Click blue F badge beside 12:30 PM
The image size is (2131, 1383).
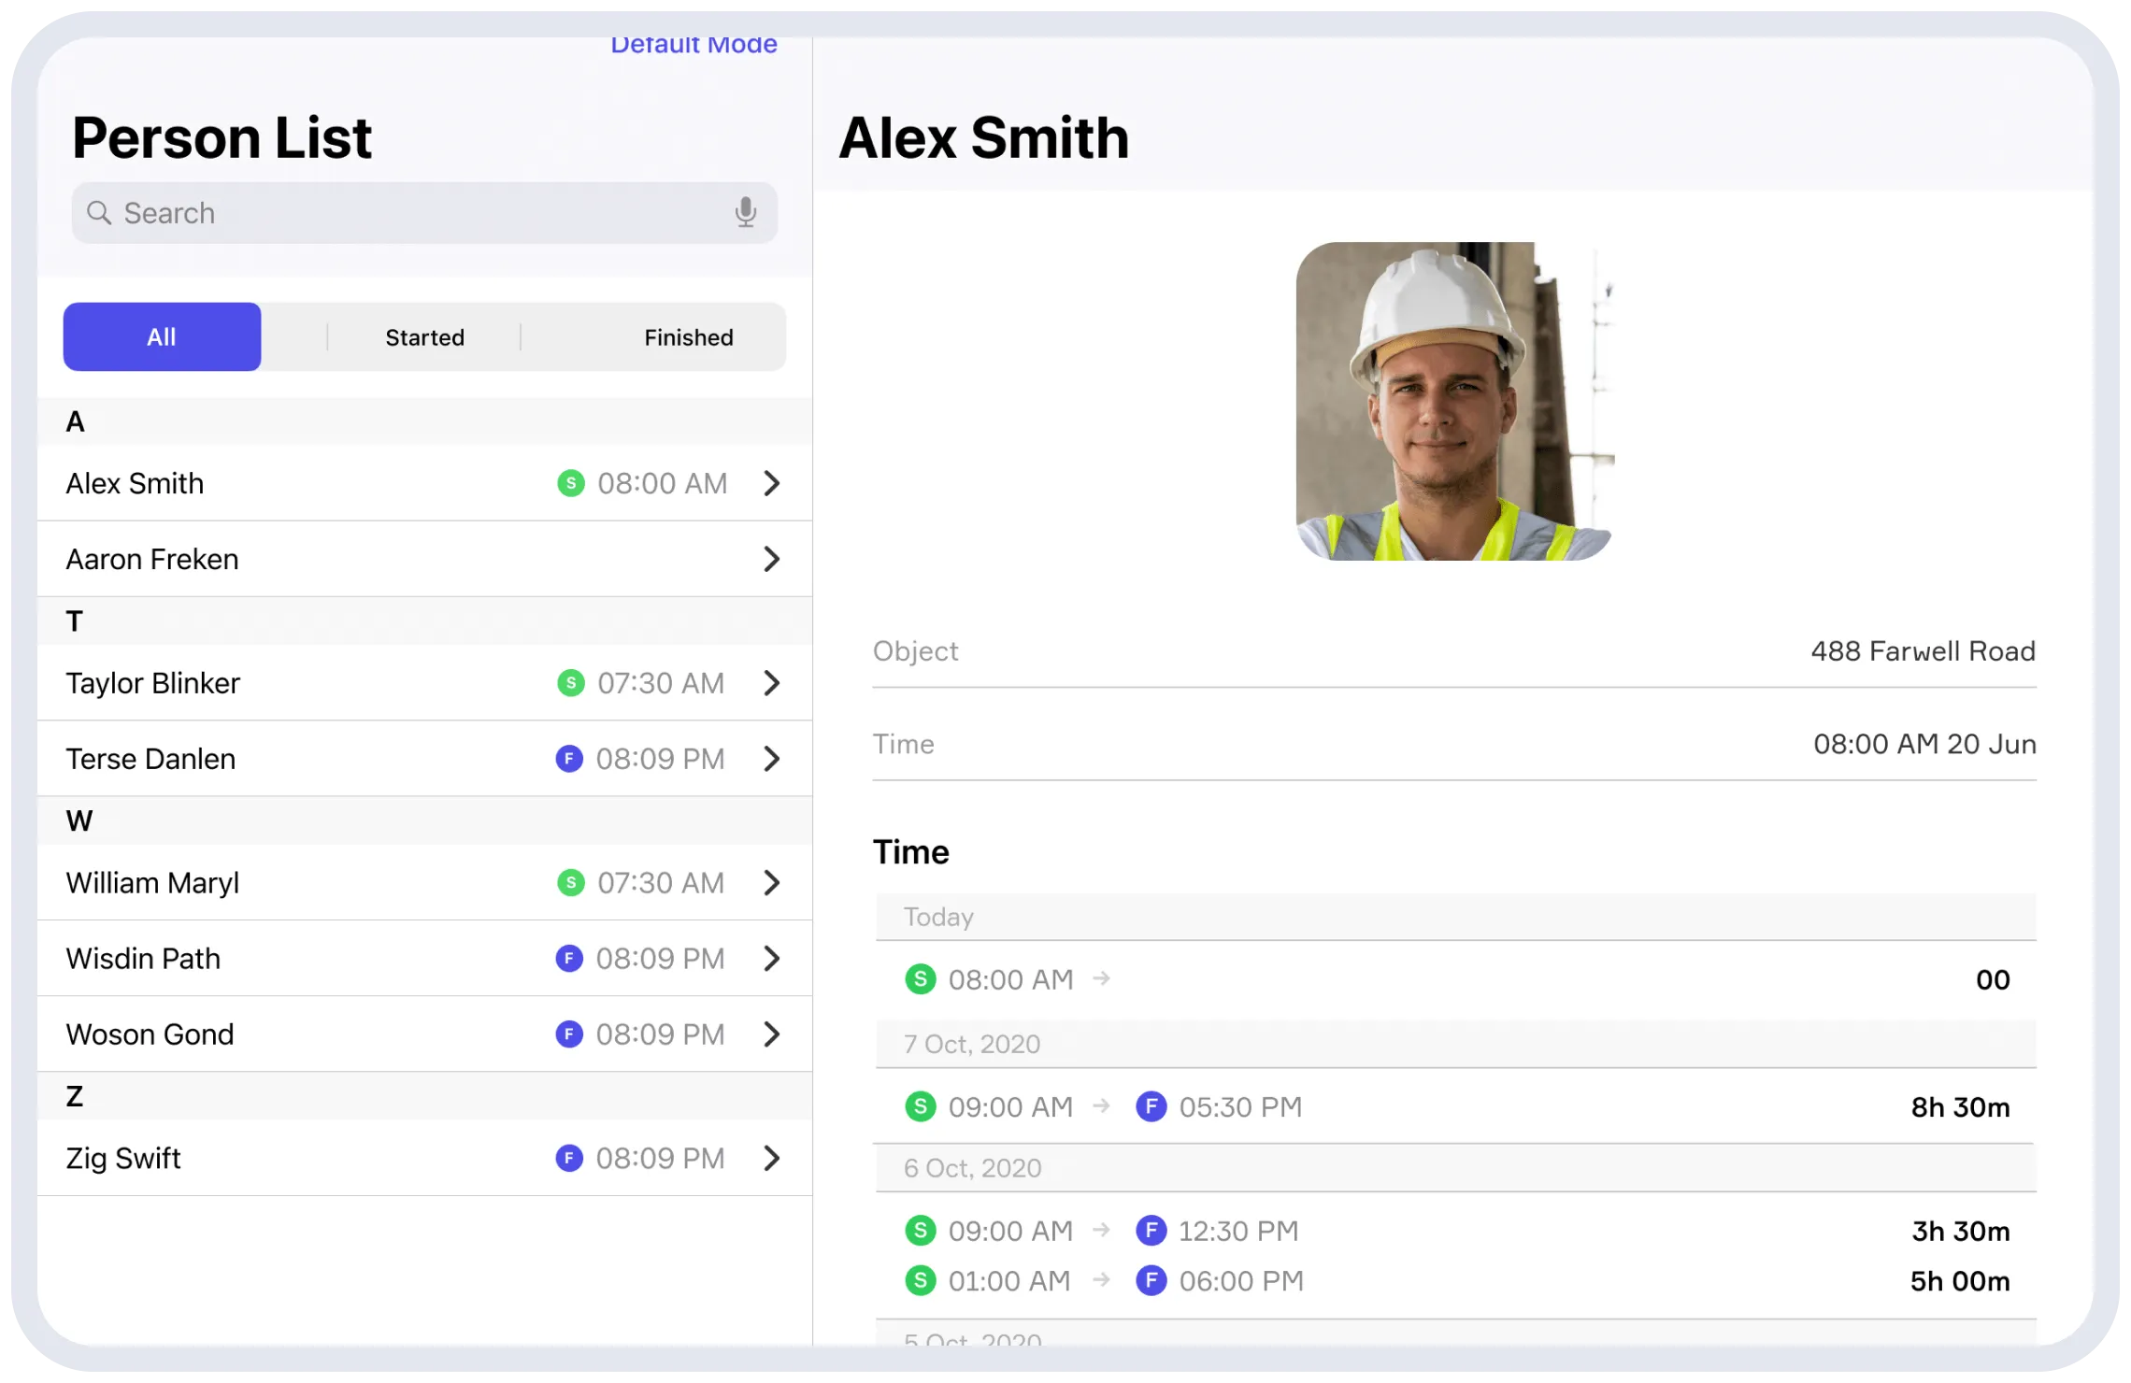[x=1151, y=1231]
